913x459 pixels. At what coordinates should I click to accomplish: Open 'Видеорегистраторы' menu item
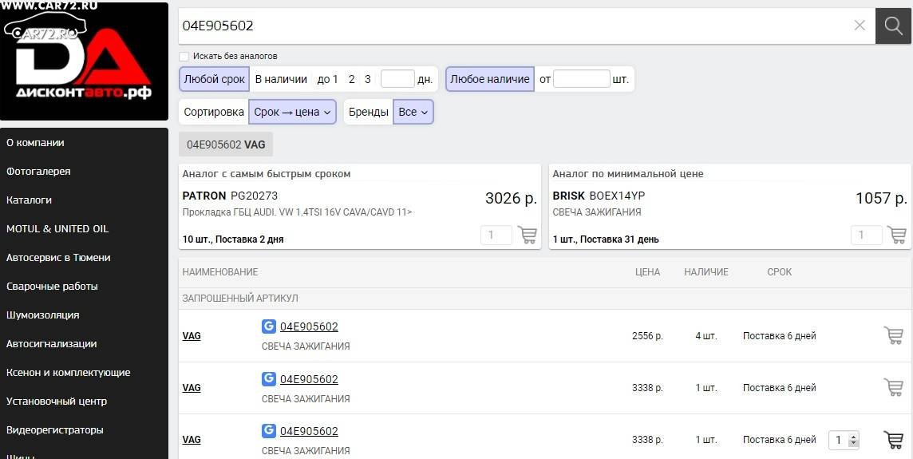point(55,430)
